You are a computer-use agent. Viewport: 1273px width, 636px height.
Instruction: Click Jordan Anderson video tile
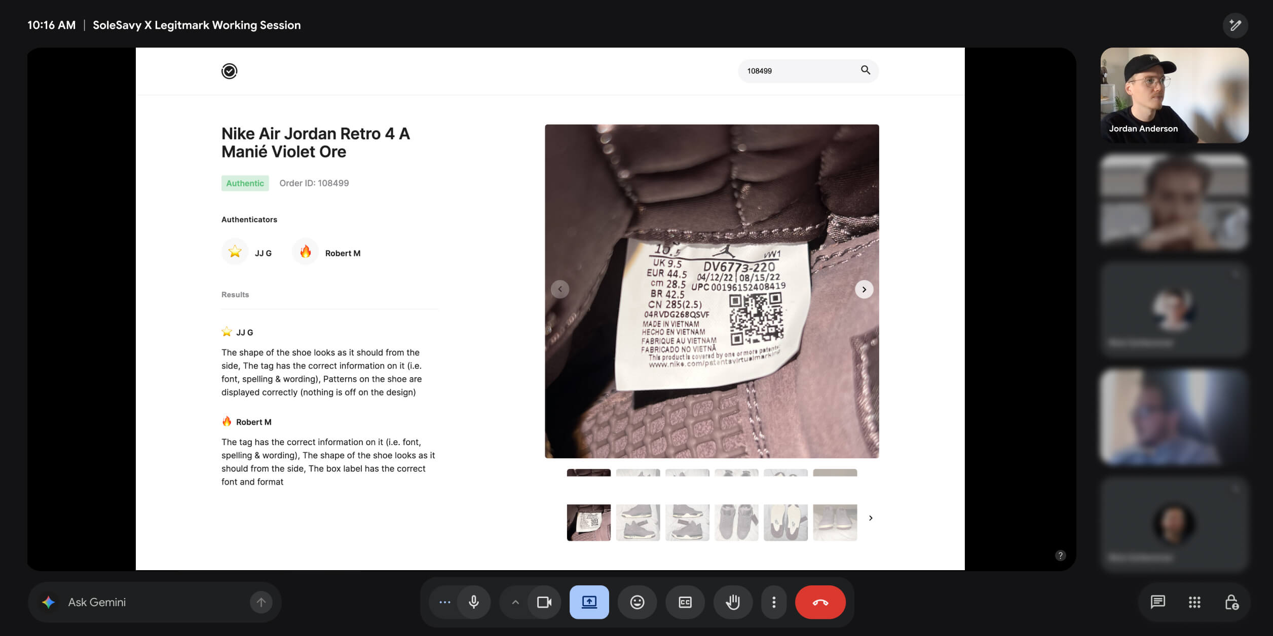pyautogui.click(x=1174, y=95)
